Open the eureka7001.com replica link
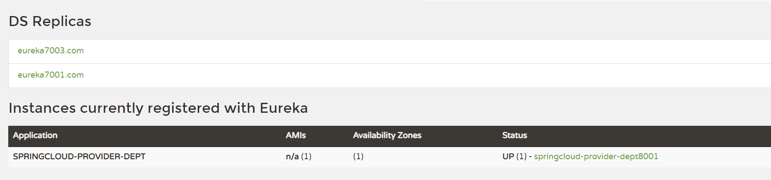 pyautogui.click(x=50, y=75)
